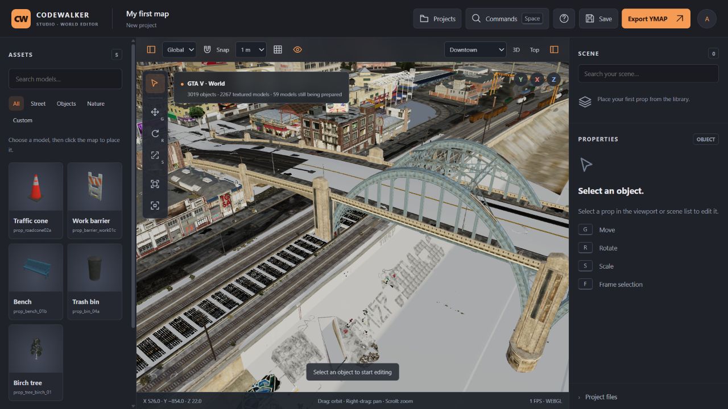
Task: Click the S Scale shortcut key
Action: [585, 266]
